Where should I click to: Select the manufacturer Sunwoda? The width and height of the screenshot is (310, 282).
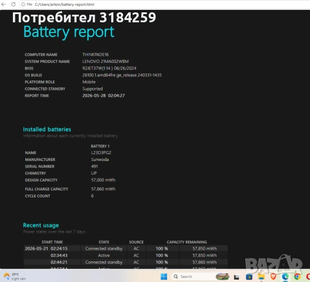click(100, 160)
